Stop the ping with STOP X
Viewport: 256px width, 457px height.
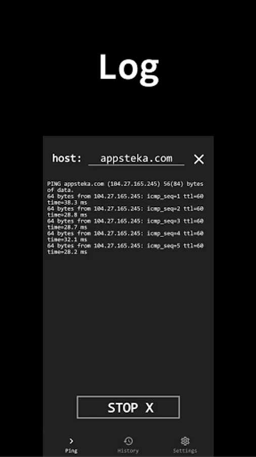point(128,407)
